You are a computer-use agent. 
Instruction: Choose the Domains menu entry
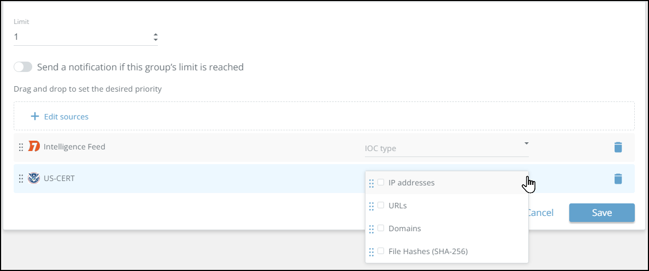[x=404, y=228]
